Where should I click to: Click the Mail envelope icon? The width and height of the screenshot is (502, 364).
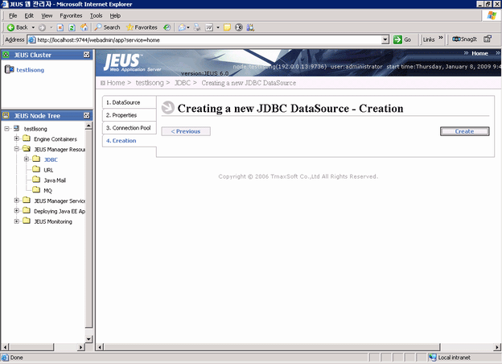point(182,27)
